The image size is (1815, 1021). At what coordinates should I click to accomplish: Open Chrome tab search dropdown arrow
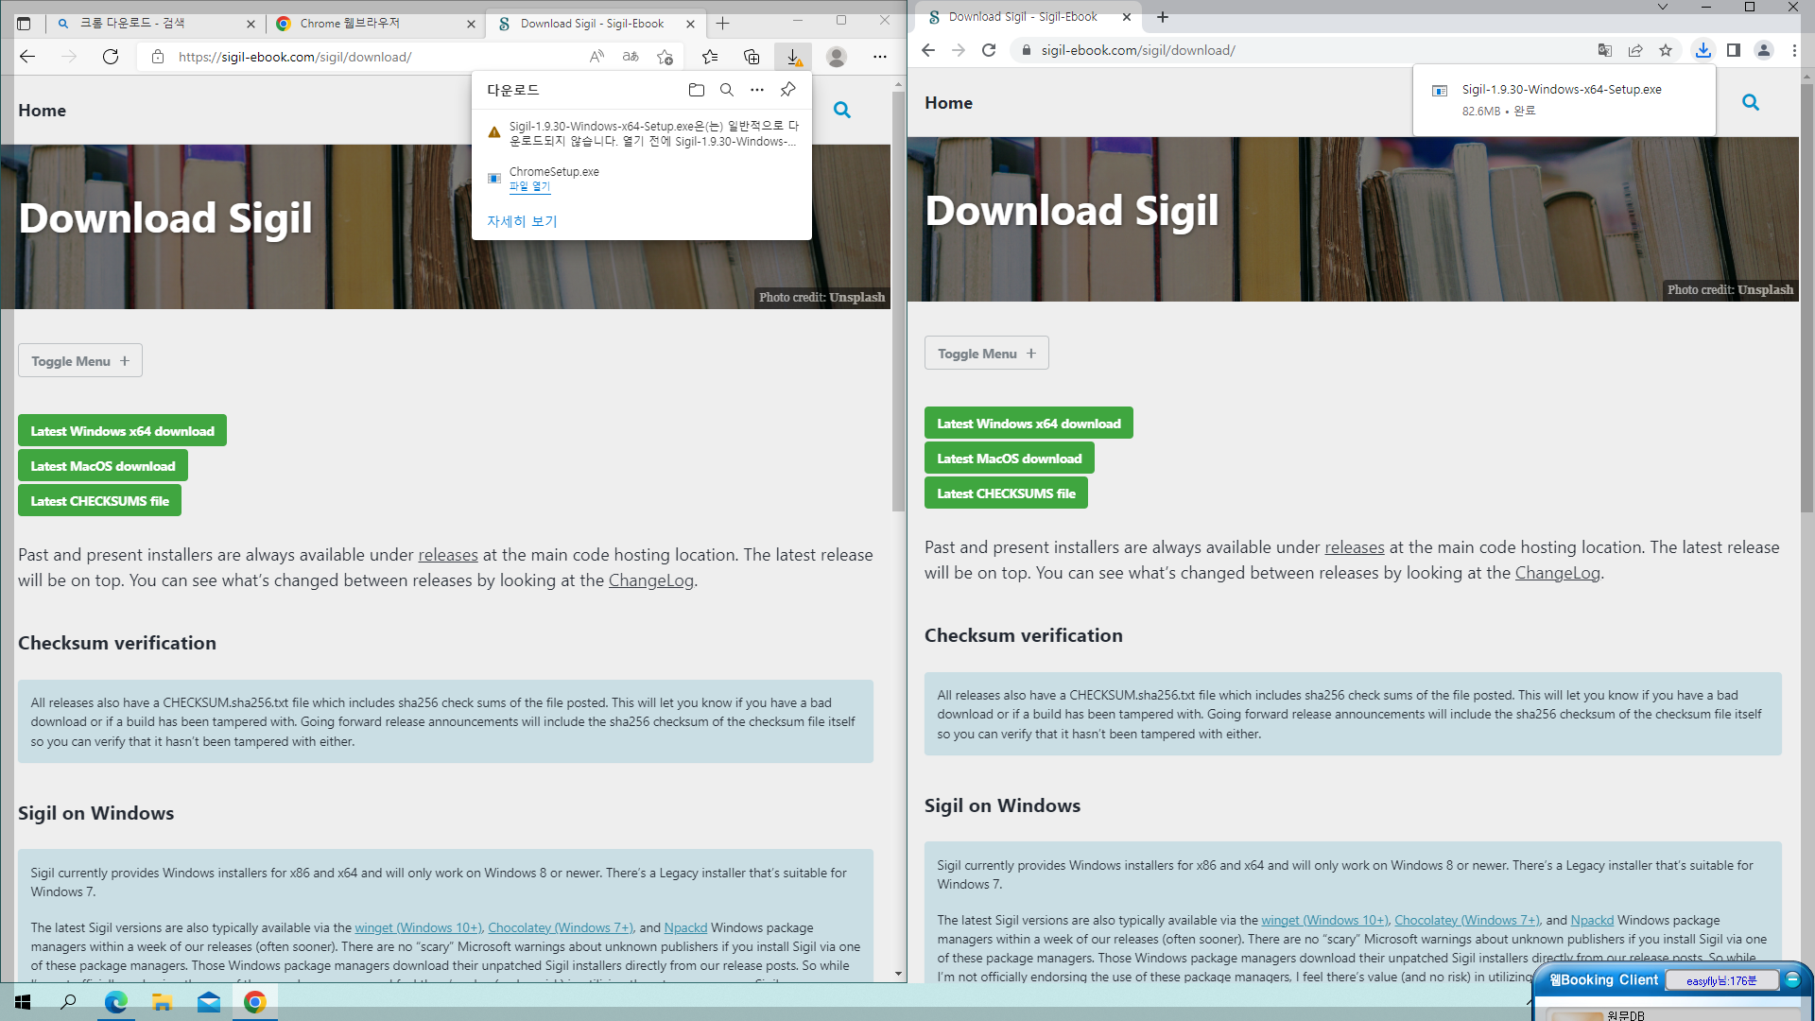[1662, 8]
